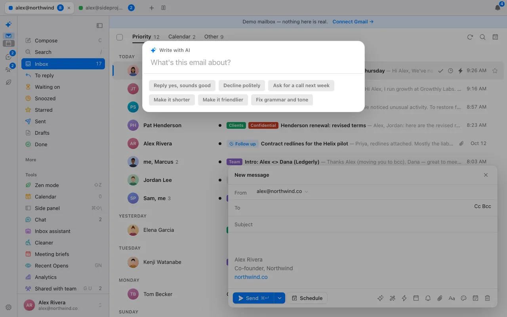Expand the More section in sidebar
Viewport: 507px width, 317px height.
coord(31,160)
